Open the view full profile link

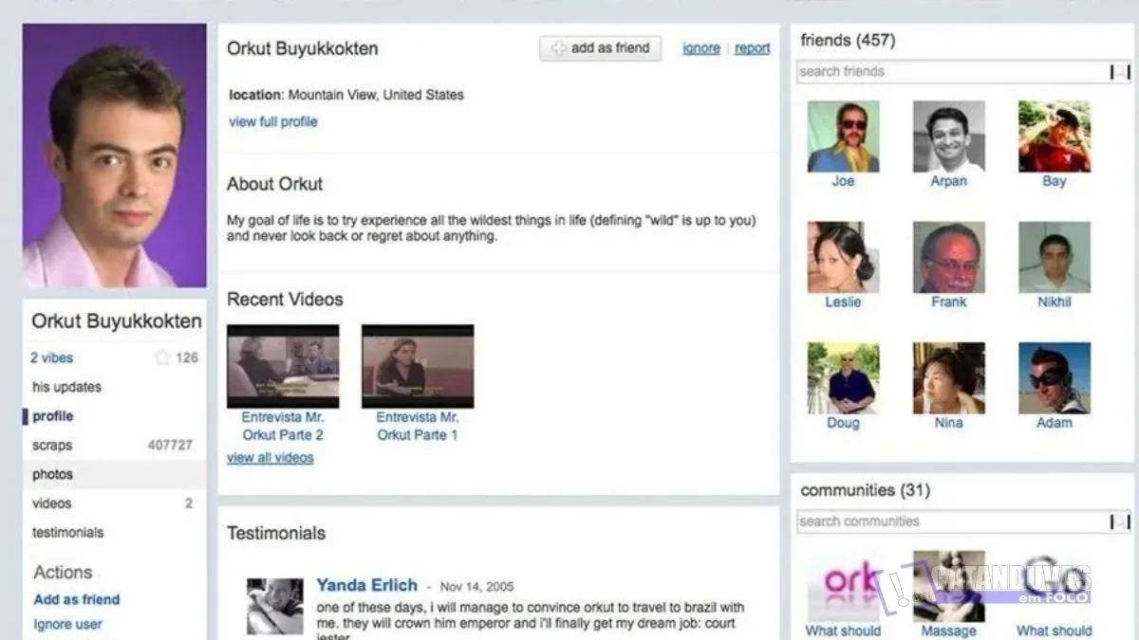click(273, 121)
